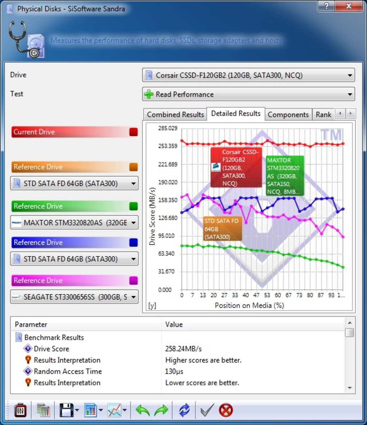Viewport: 367px width, 425px height.
Task: Click the 130µs access time value
Action: [174, 371]
